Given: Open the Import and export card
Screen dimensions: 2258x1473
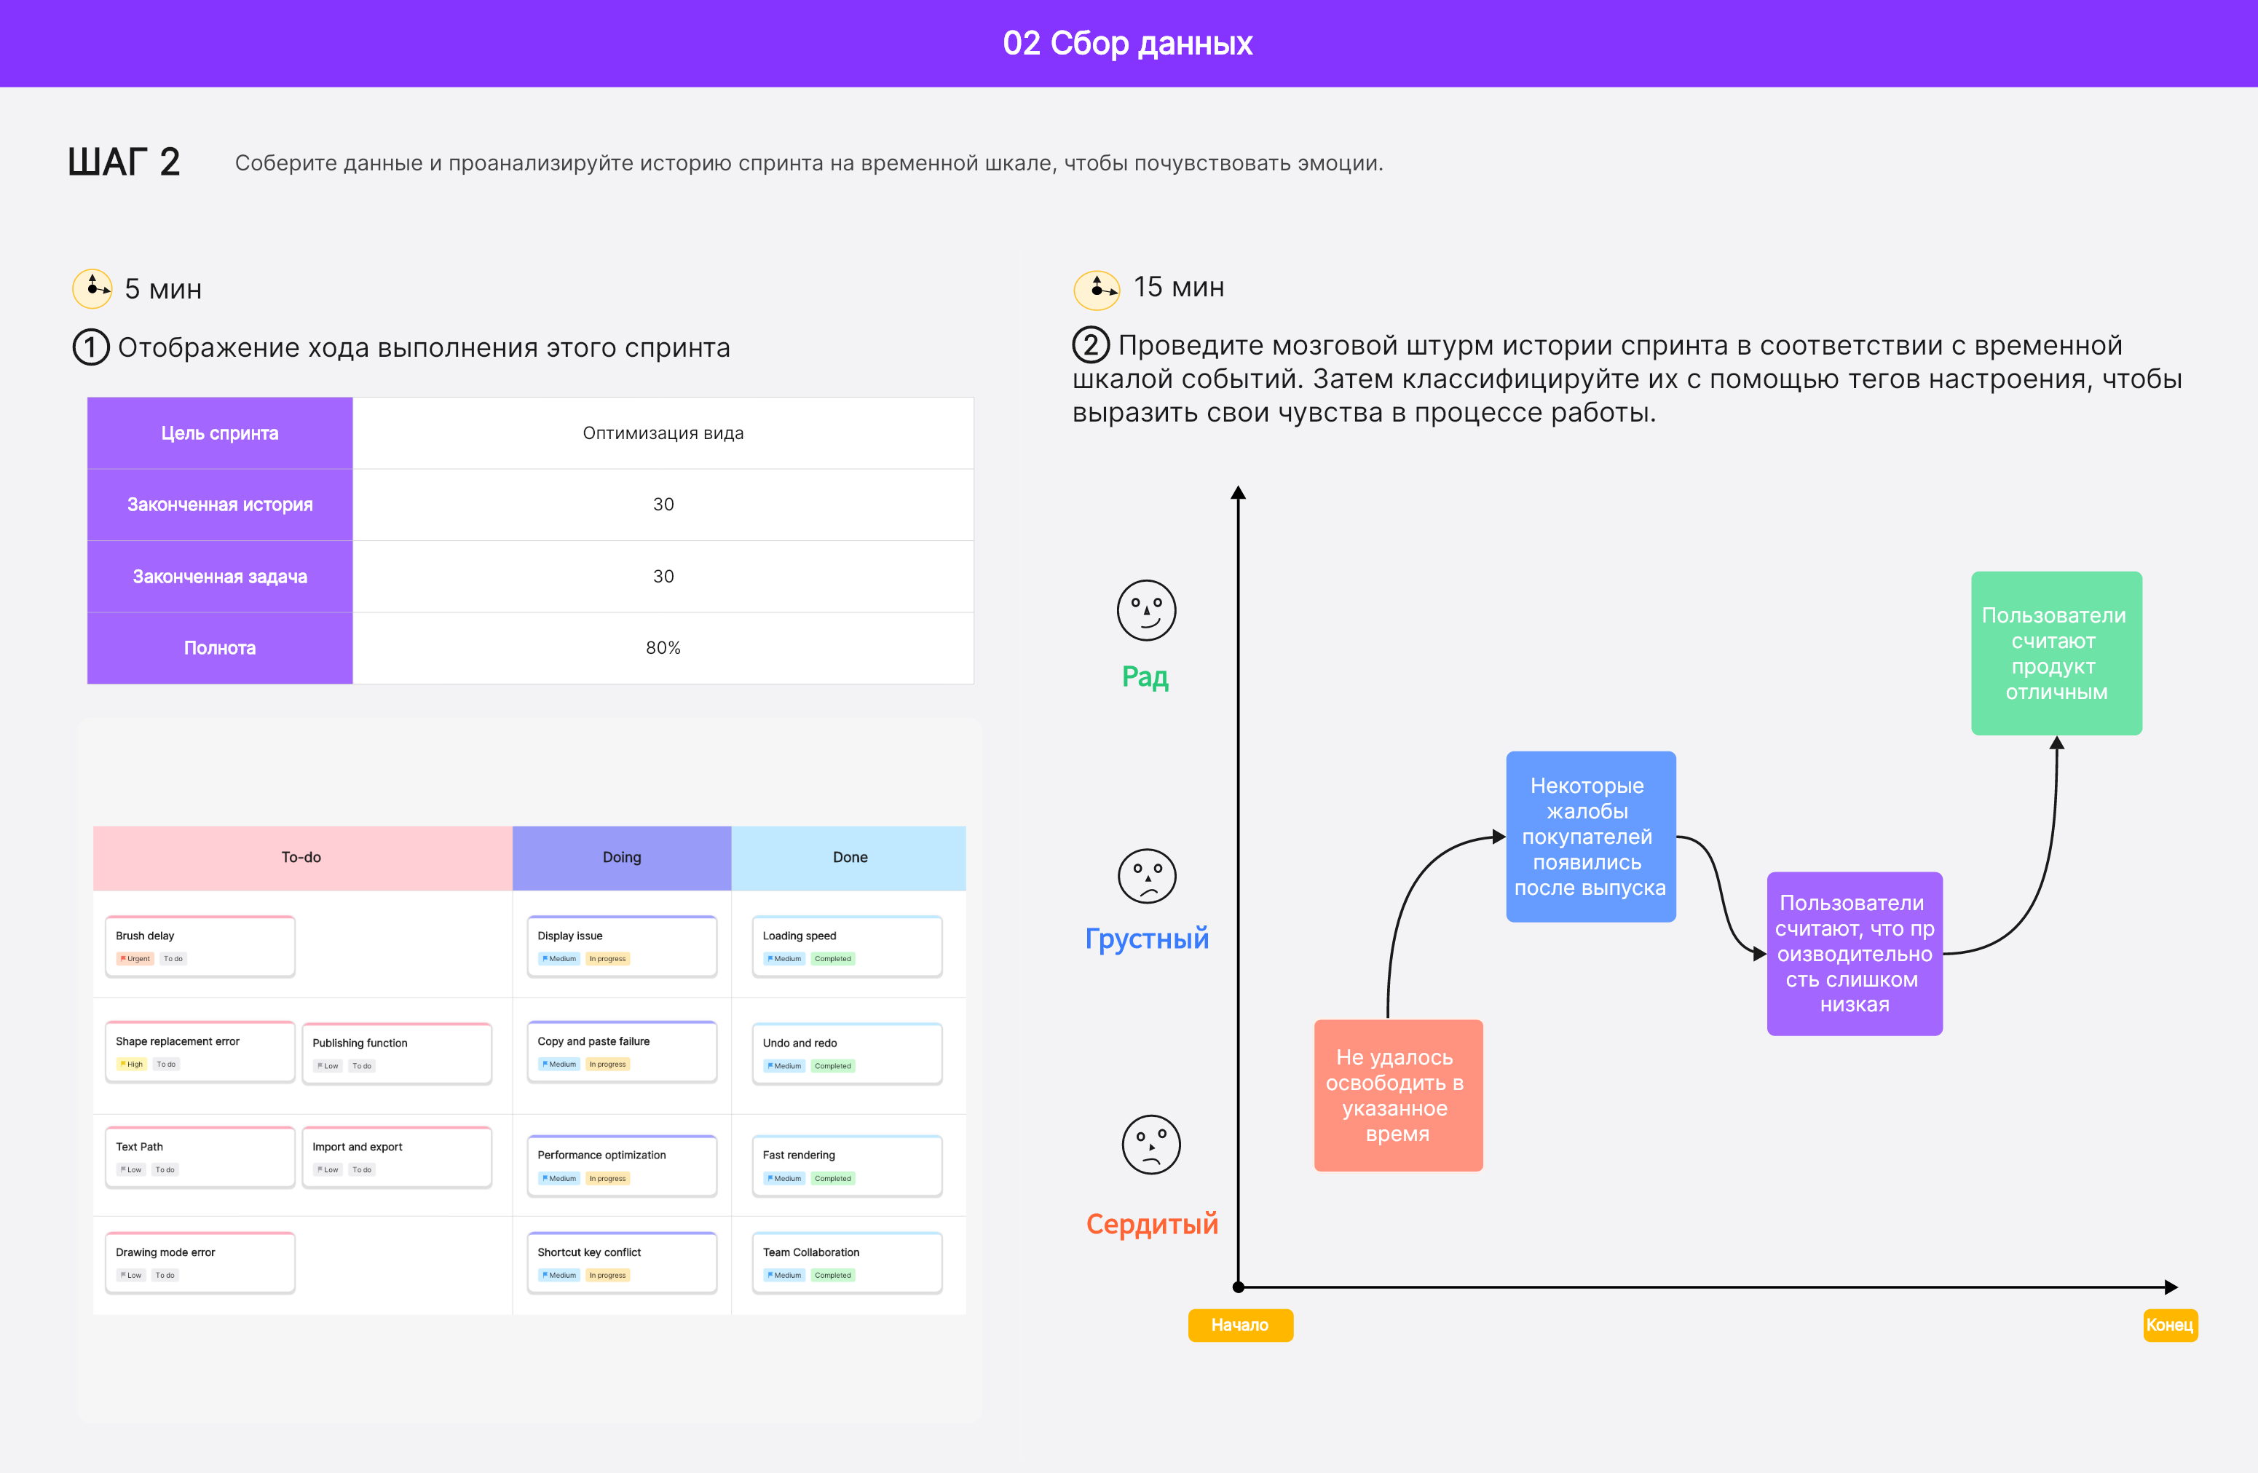Looking at the screenshot, I should tap(397, 1157).
